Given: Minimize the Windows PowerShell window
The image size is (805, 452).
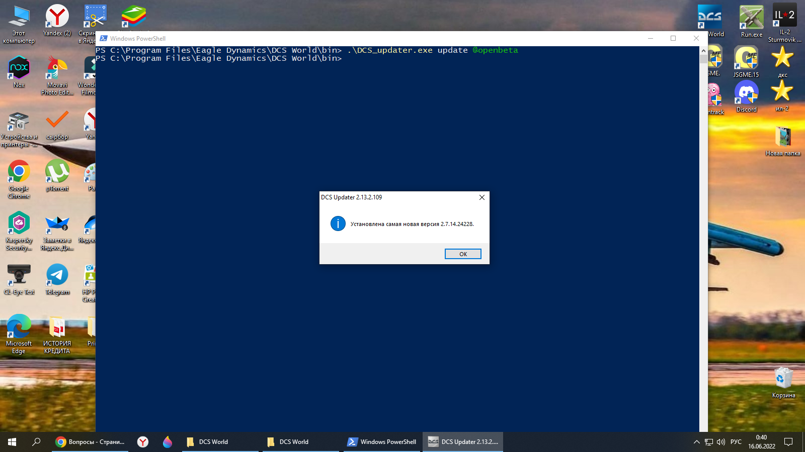Looking at the screenshot, I should 651,38.
